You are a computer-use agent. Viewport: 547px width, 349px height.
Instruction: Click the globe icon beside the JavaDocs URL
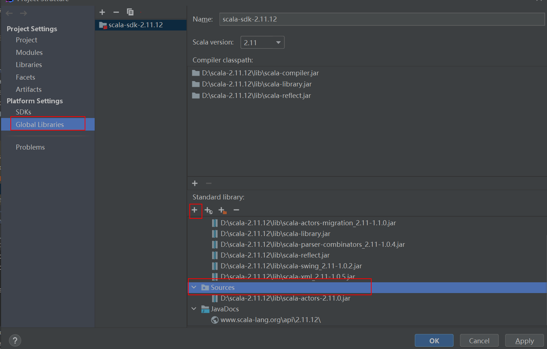(214, 320)
